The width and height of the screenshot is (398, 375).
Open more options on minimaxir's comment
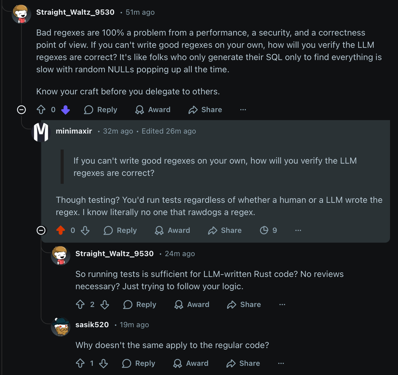coord(298,230)
